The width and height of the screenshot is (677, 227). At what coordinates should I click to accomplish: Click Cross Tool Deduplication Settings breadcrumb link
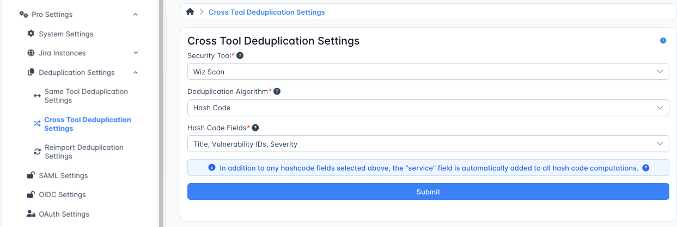[266, 12]
